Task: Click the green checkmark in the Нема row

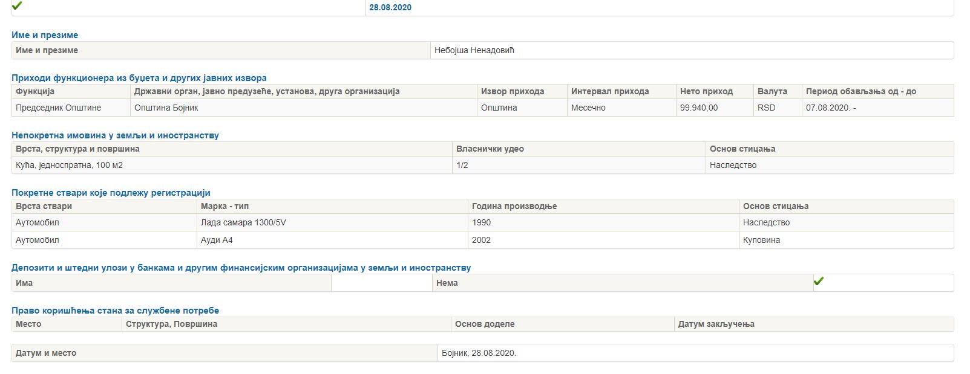Action: point(819,282)
